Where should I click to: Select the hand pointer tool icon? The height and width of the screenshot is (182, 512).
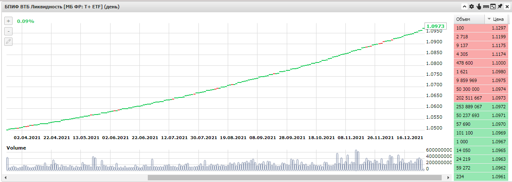point(479,7)
